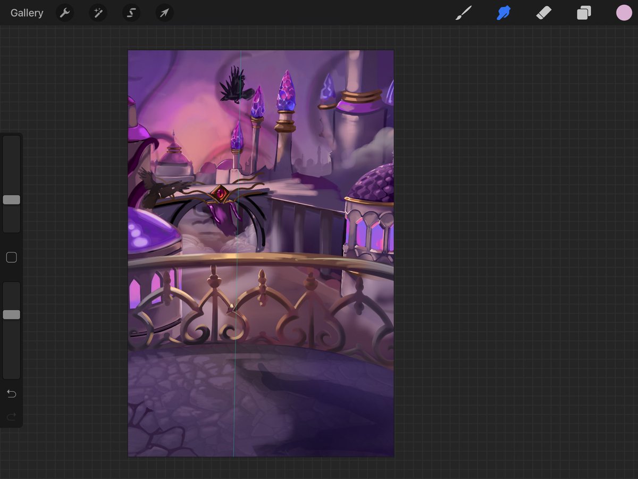Open the Adjustments magic wand menu
Image resolution: width=638 pixels, height=479 pixels.
pyautogui.click(x=98, y=13)
